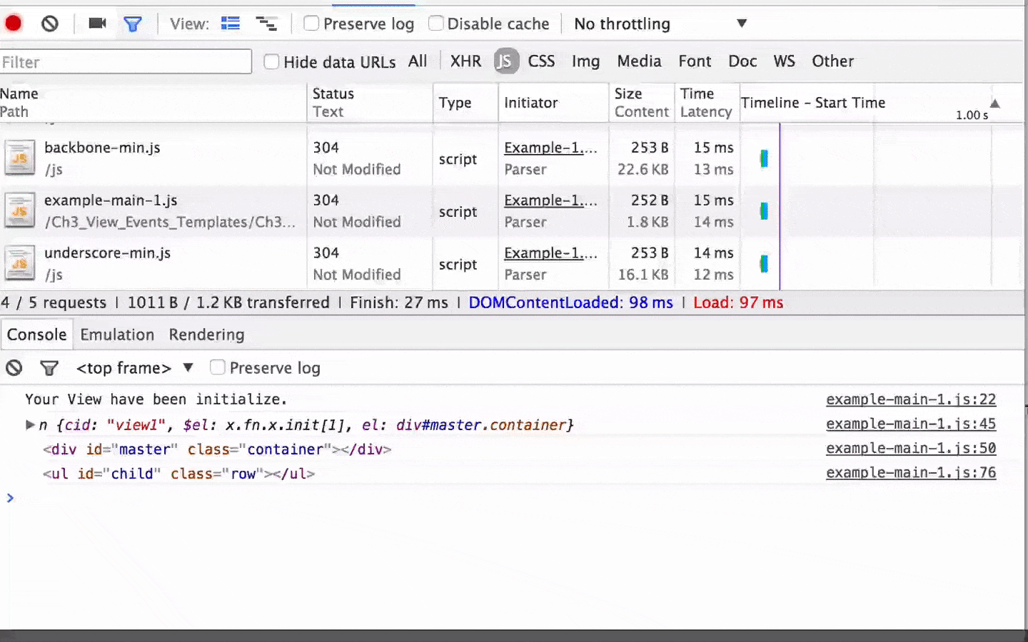Click the DOMContentLoaded: 98 ms summary text

[x=570, y=302]
